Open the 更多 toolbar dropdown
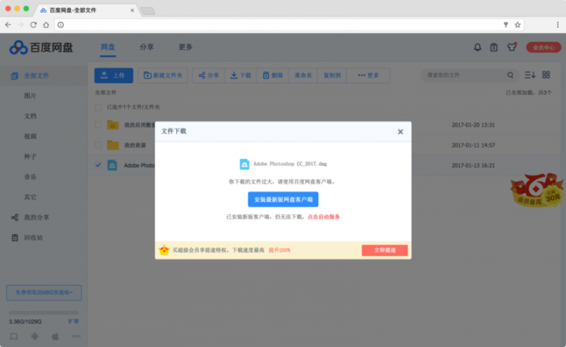Image resolution: width=566 pixels, height=347 pixels. 368,75
